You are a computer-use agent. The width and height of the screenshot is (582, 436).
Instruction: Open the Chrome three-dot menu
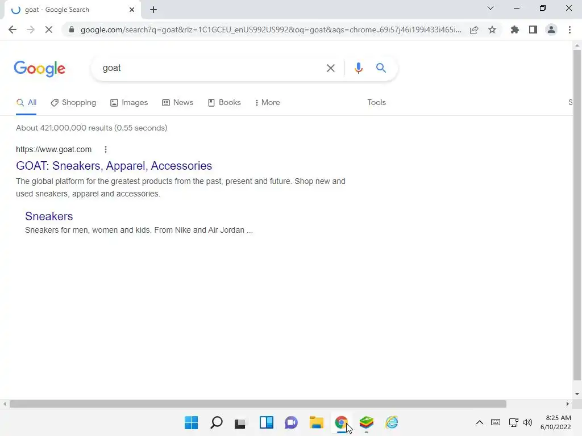pos(569,30)
